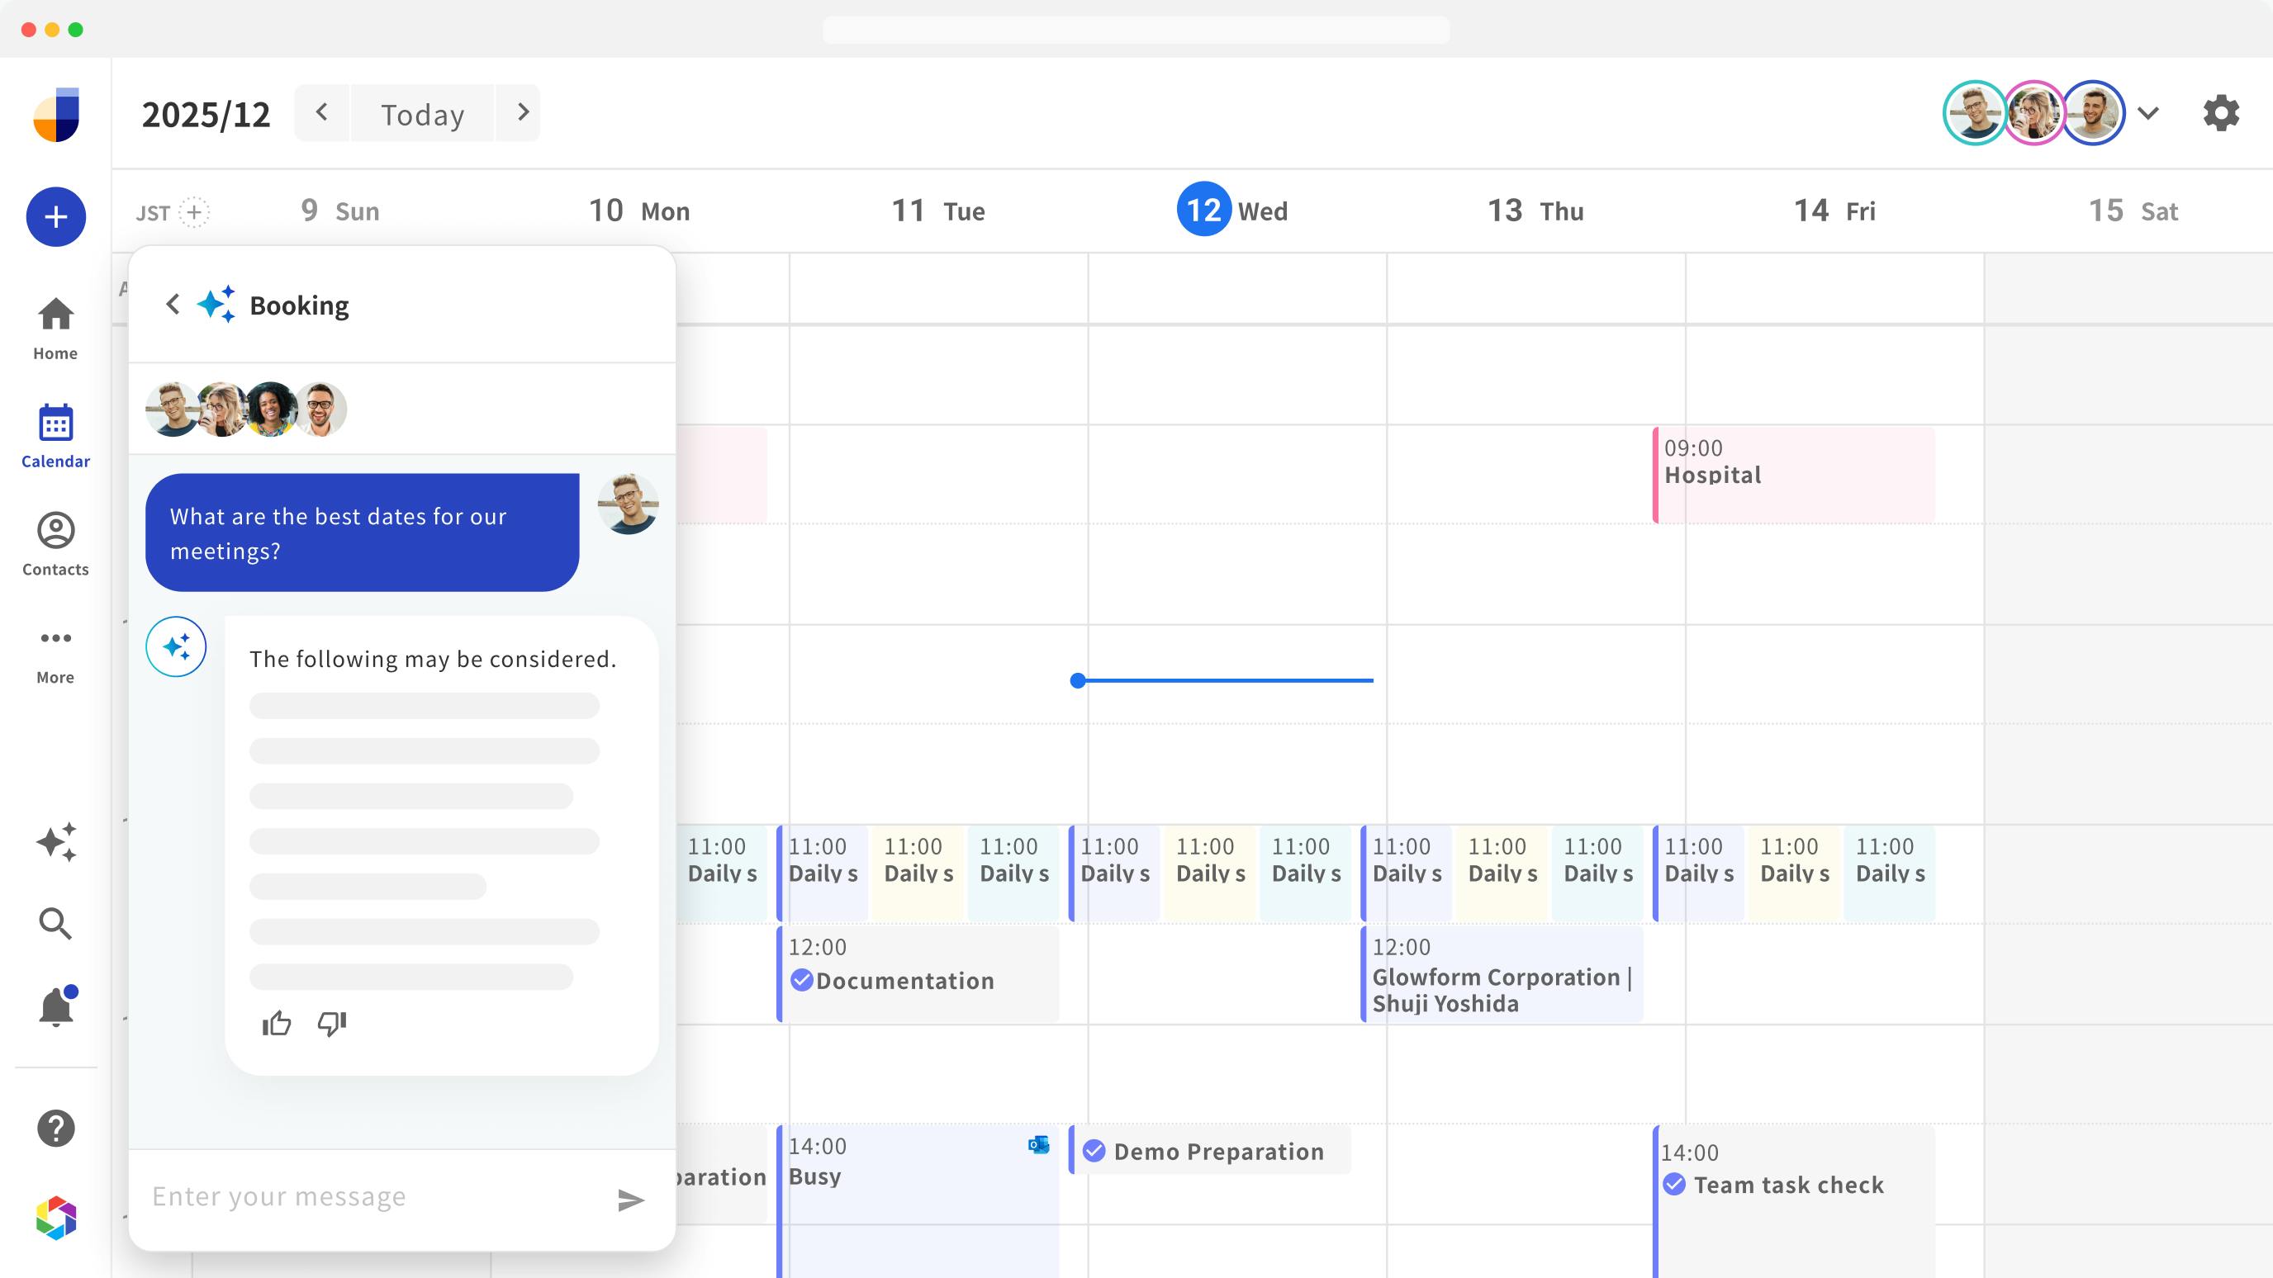Open search from the sidebar
The image size is (2273, 1278).
pos(55,924)
